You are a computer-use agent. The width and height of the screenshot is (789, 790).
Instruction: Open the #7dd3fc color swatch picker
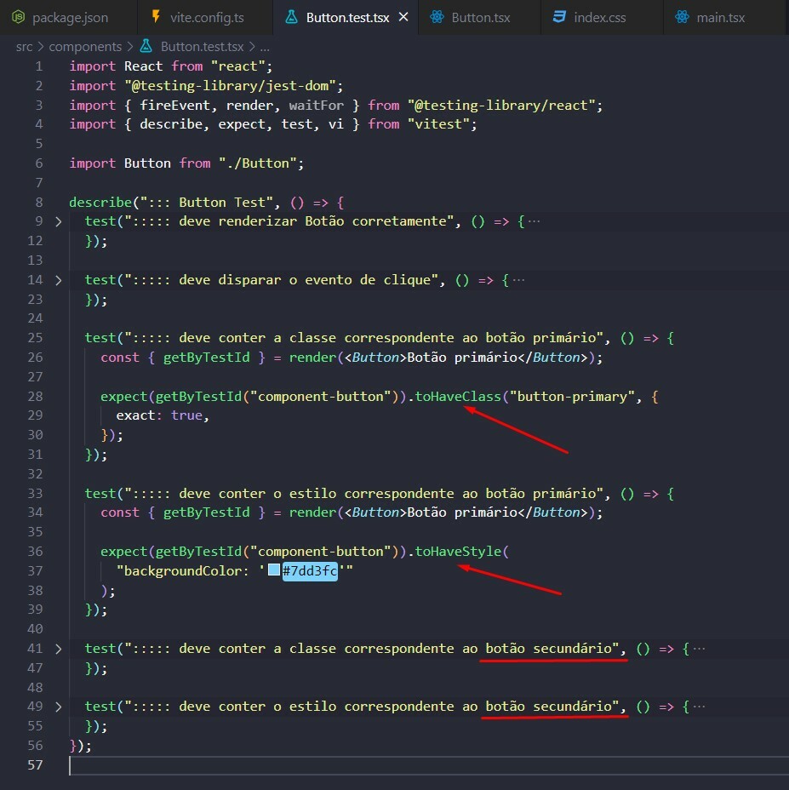[x=274, y=571]
